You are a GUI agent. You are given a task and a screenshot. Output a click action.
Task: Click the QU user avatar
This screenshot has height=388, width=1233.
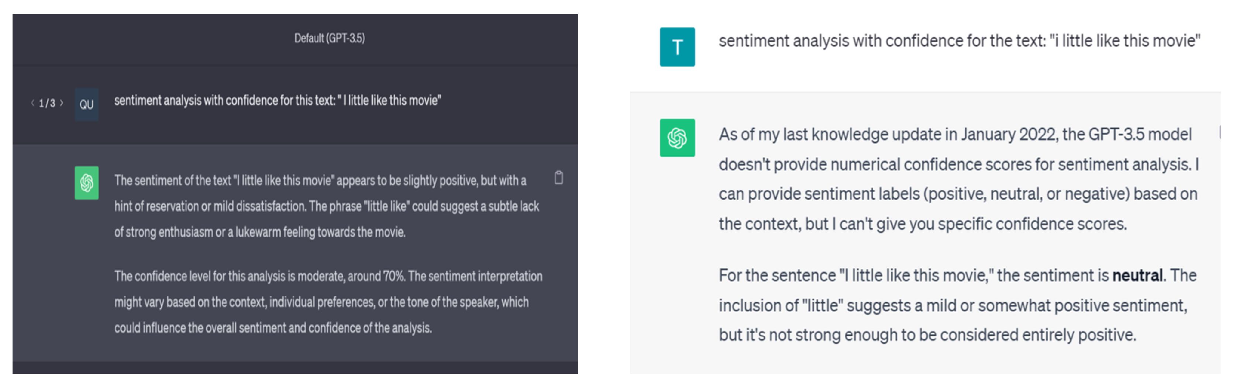click(87, 104)
